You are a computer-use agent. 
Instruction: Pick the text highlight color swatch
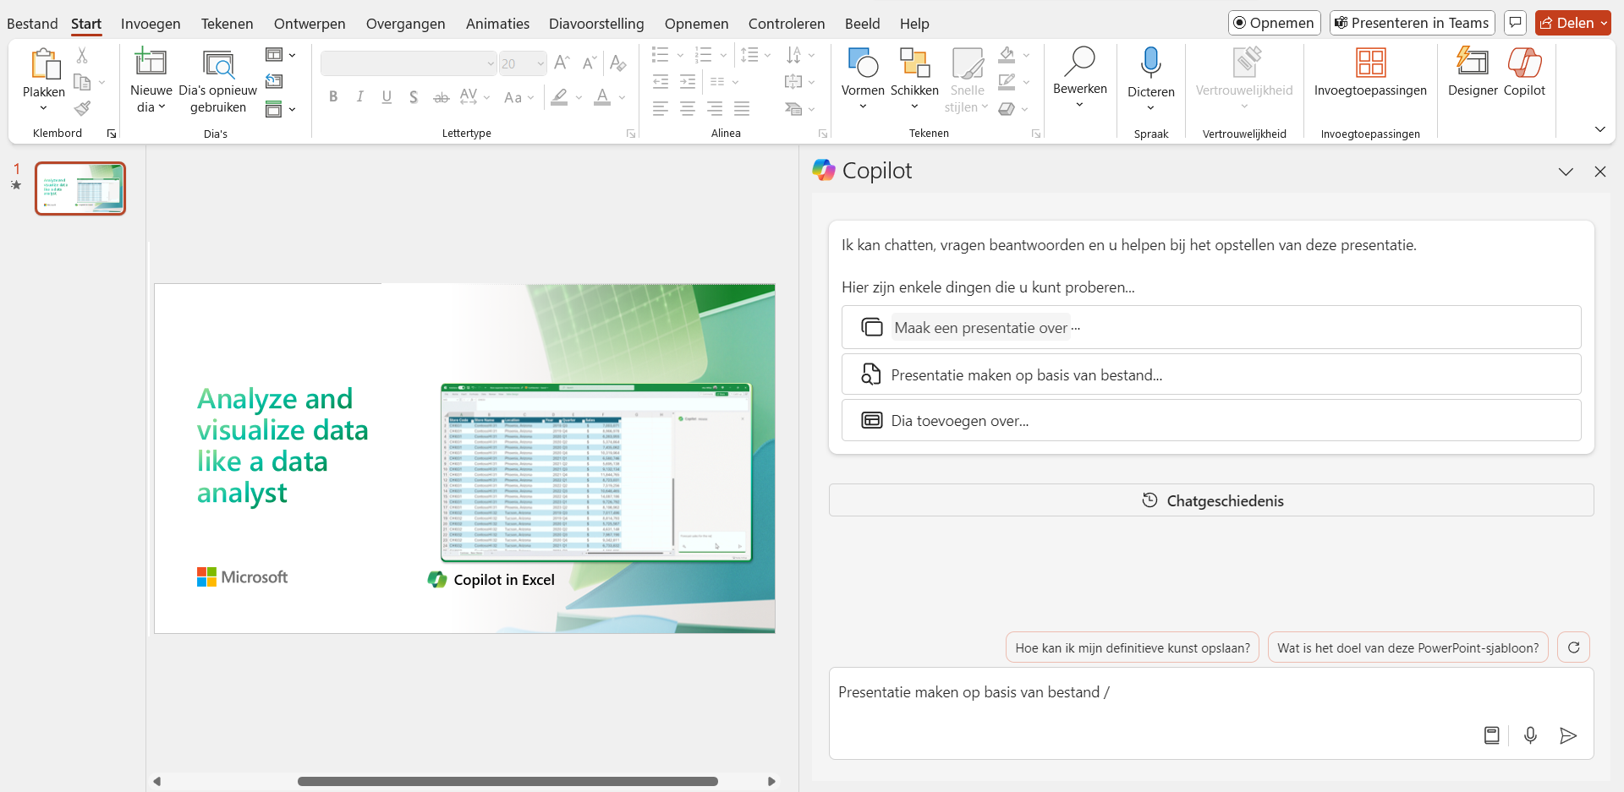[x=559, y=97]
